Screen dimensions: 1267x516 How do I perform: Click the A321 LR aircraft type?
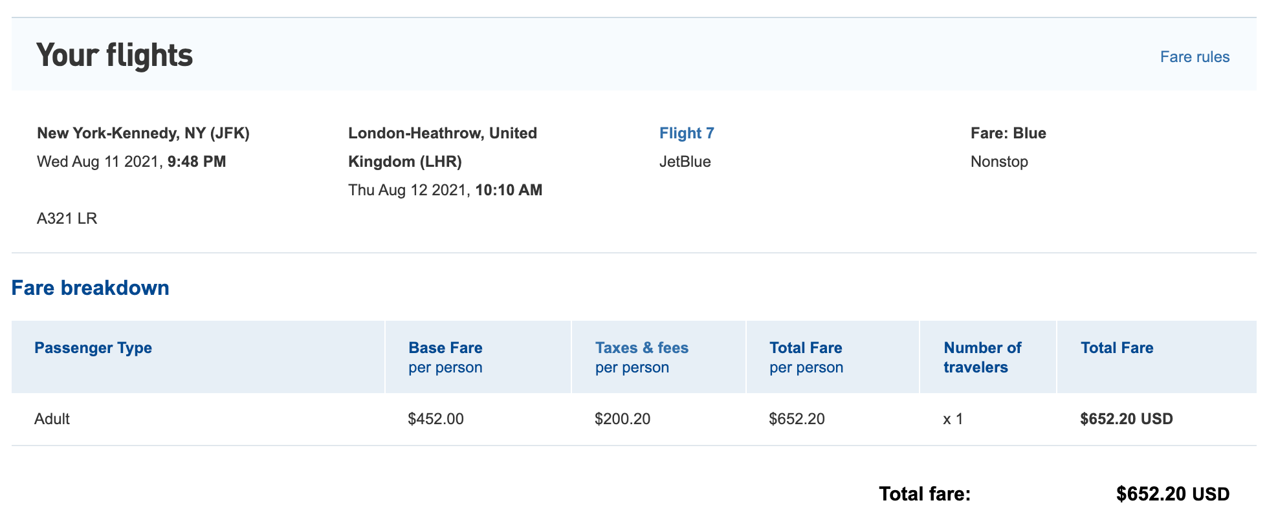tap(67, 219)
